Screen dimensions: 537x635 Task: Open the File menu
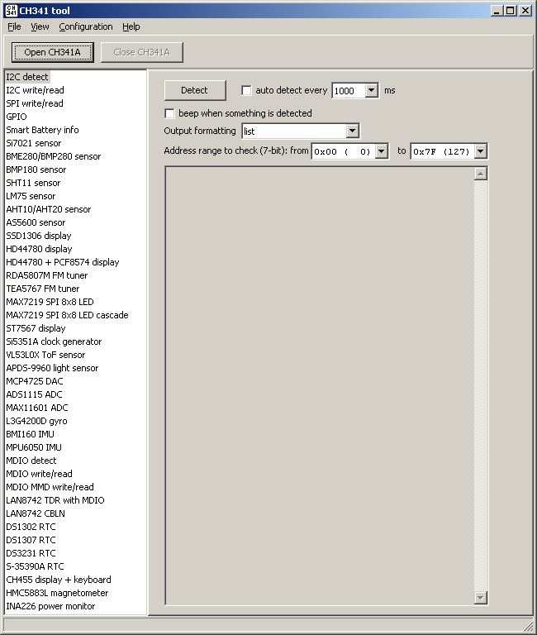(14, 26)
